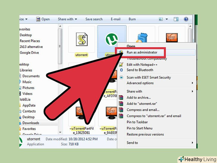Click the Open toolbar icon
This screenshot has height=163, width=217.
click(x=38, y=19)
